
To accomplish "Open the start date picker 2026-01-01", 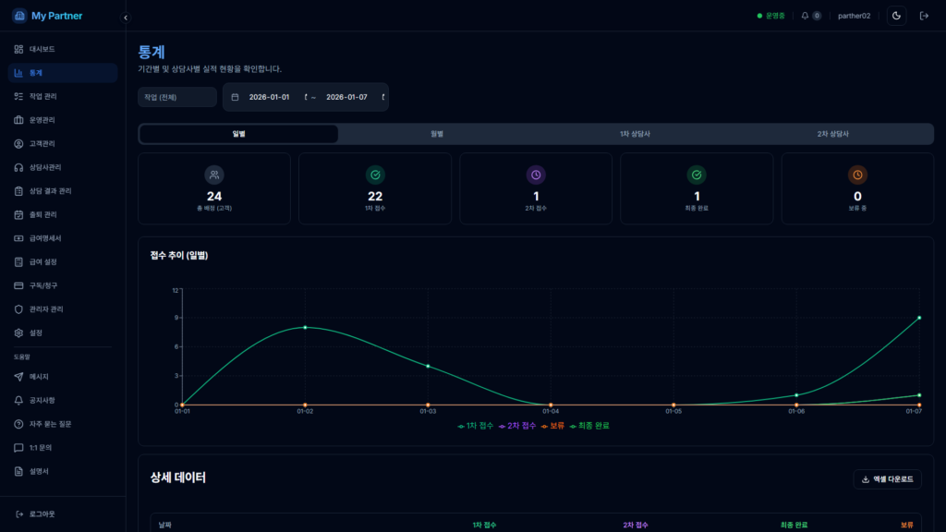I will pyautogui.click(x=269, y=97).
